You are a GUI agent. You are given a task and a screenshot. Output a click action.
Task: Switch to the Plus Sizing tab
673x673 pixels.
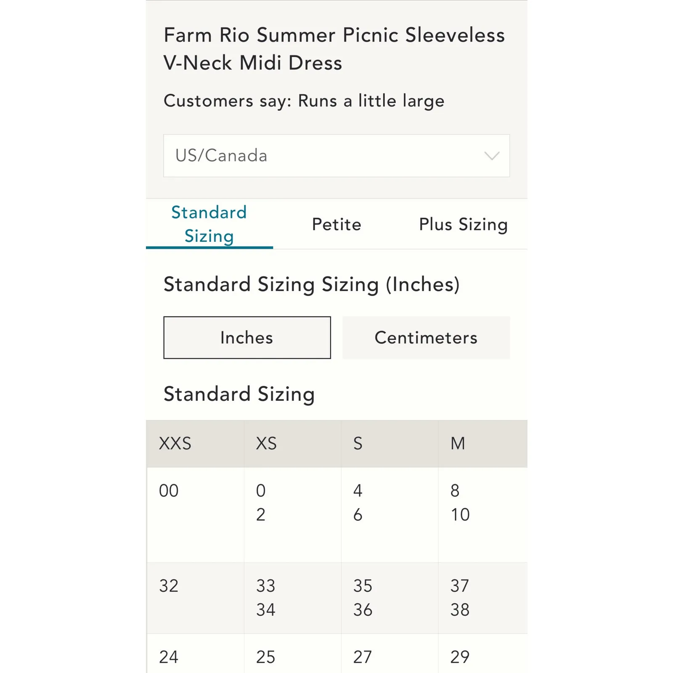point(463,224)
